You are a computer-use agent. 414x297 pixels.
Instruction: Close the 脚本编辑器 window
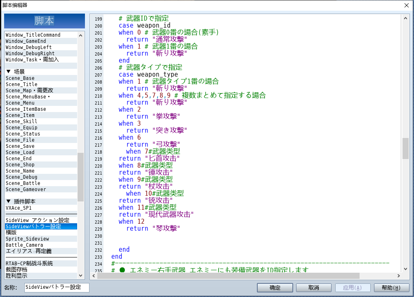pyautogui.click(x=407, y=5)
